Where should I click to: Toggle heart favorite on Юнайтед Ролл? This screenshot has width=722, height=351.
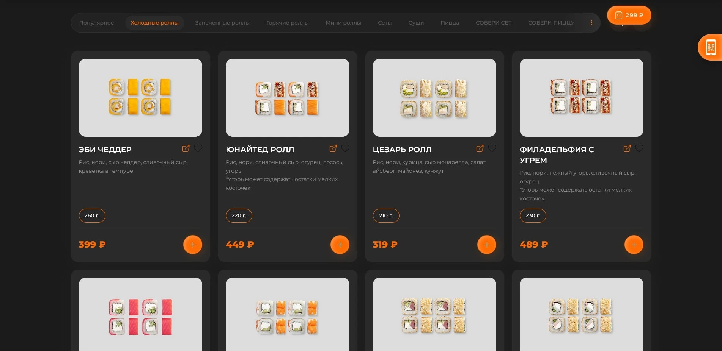pos(345,148)
